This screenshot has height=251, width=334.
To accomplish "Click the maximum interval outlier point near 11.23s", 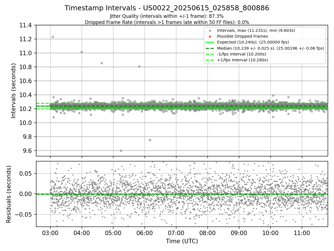I will 53,37.
